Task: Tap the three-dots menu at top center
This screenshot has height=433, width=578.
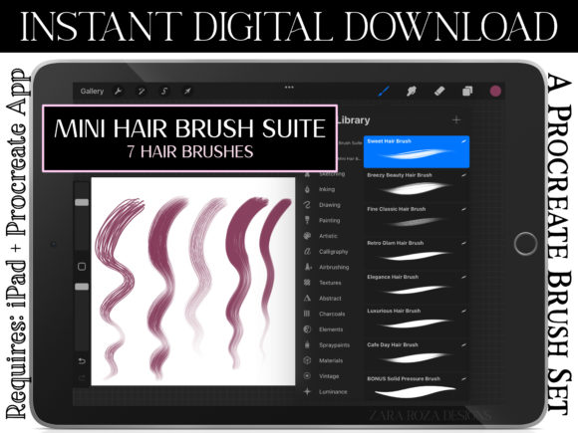Action: 289,88
